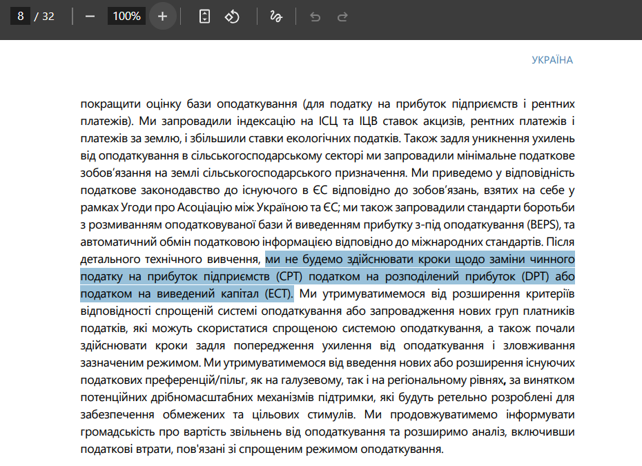This screenshot has width=642, height=466.
Task: Click the redo arrow icon
Action: 342,17
